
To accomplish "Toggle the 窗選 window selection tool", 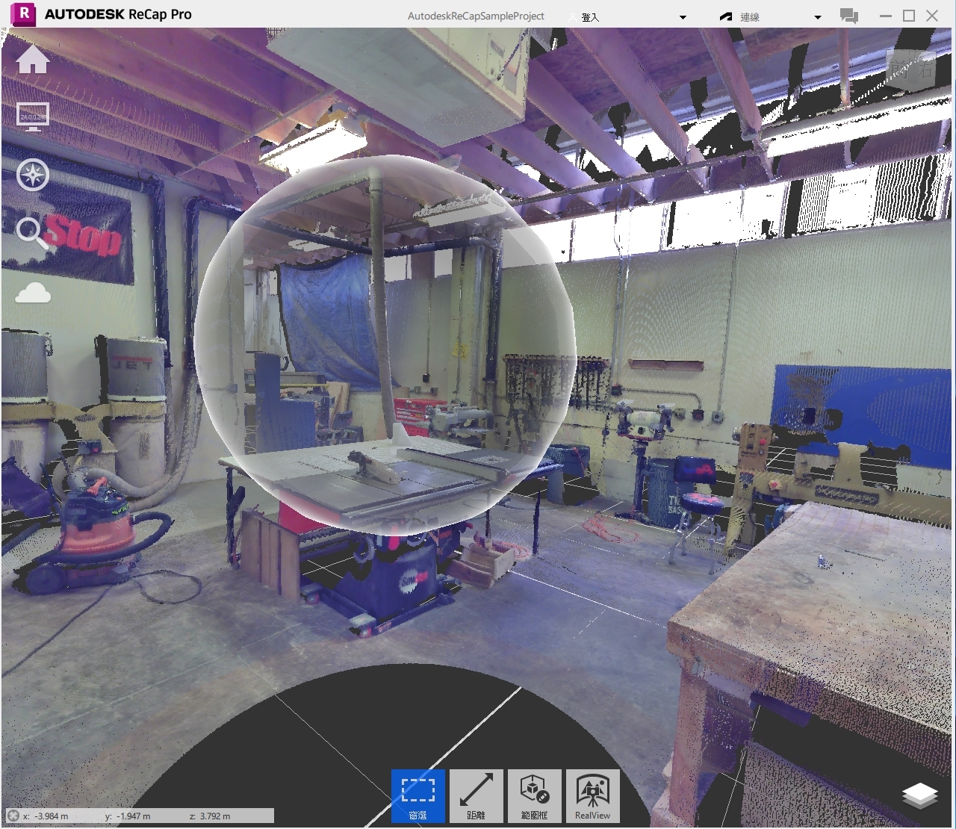I will pos(418,796).
